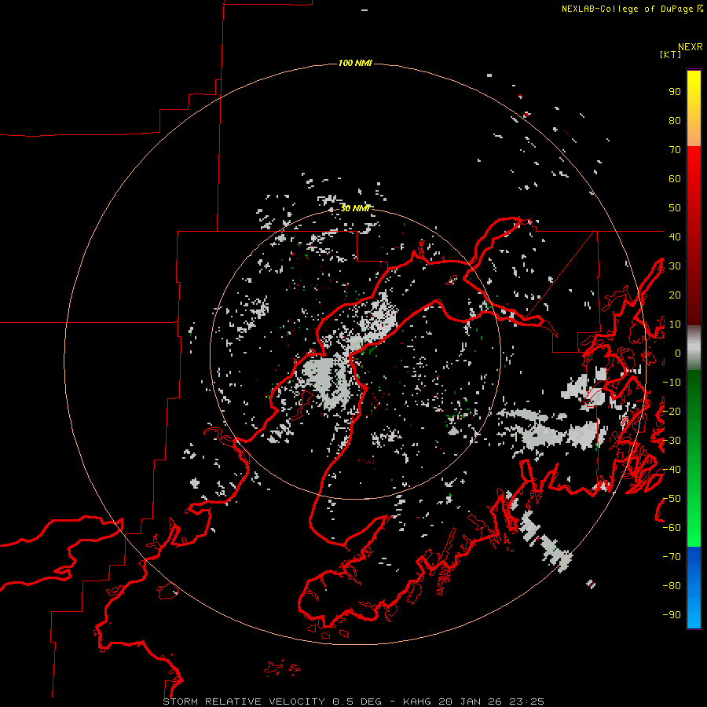Click the 90 value on velocity scale

[675, 92]
